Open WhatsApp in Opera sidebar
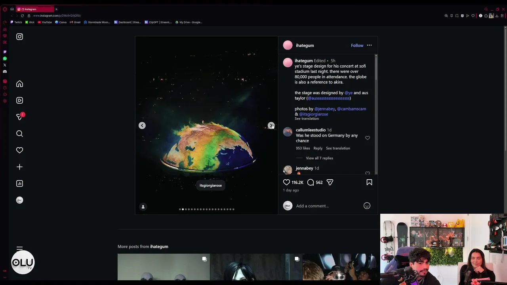This screenshot has height=285, width=507. [x=5, y=59]
